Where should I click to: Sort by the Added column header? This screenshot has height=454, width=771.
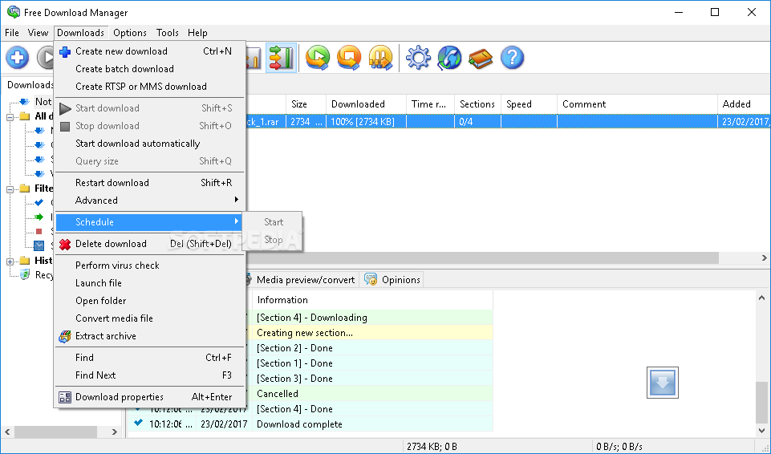click(x=744, y=104)
